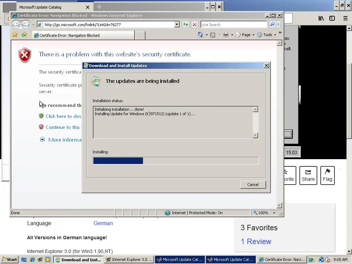
Task: Click the Windows Media Player quick launch icon
Action: pos(48,260)
